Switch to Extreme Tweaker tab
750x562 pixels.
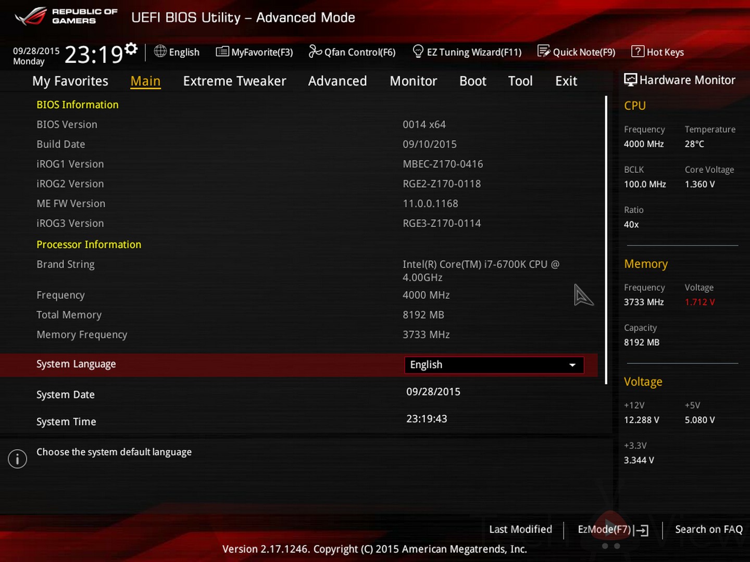(x=235, y=81)
